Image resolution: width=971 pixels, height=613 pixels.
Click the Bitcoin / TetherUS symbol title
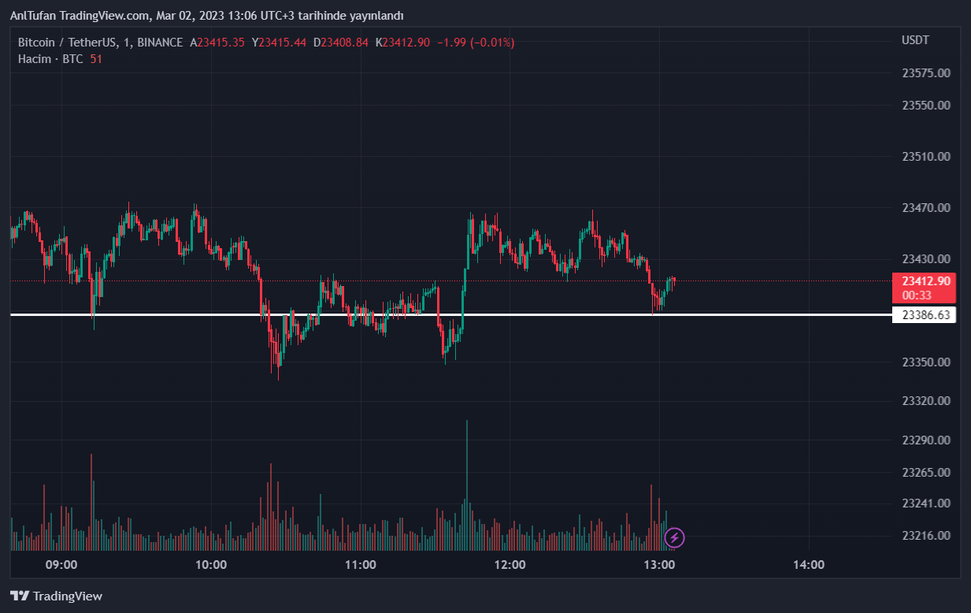tap(69, 43)
